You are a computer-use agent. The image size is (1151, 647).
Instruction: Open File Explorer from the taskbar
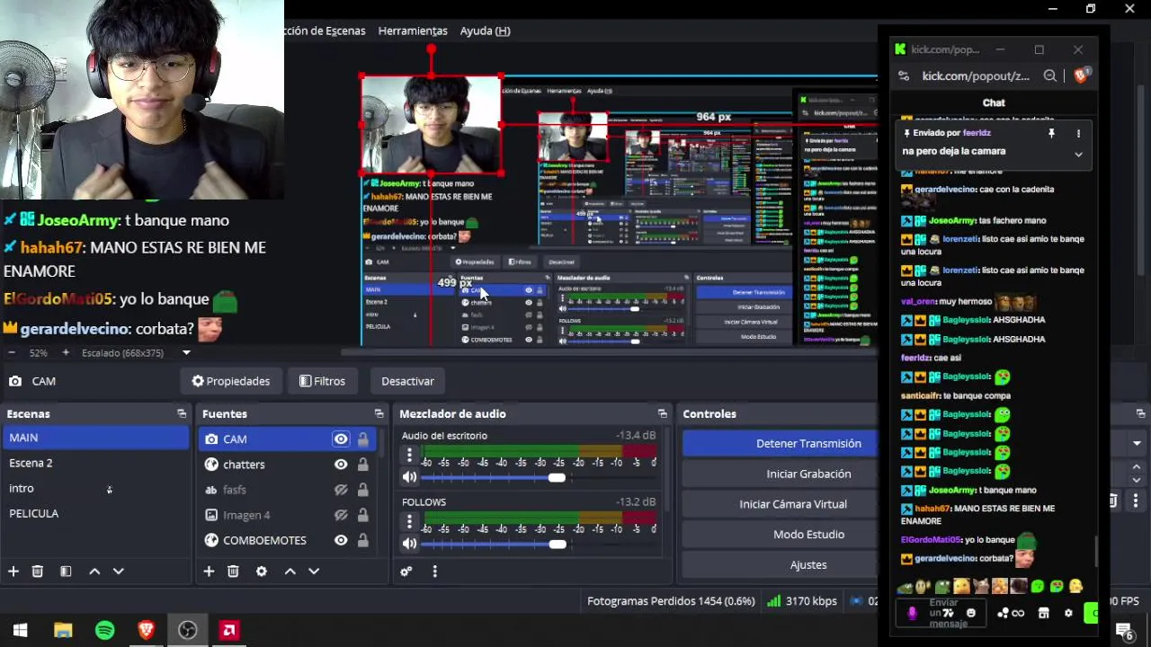tap(63, 630)
